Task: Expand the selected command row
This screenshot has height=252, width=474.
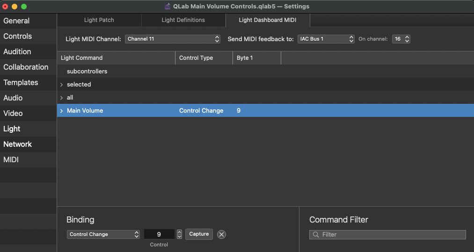Action: [61, 85]
